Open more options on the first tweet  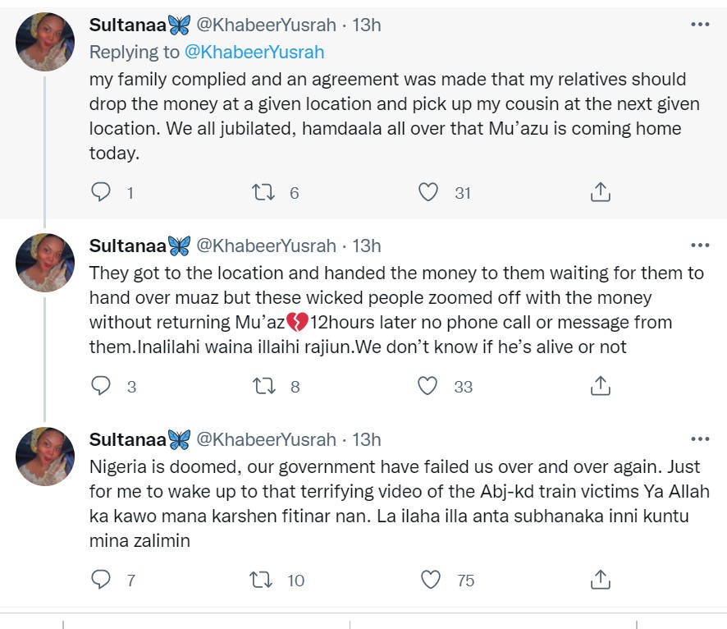(x=700, y=25)
